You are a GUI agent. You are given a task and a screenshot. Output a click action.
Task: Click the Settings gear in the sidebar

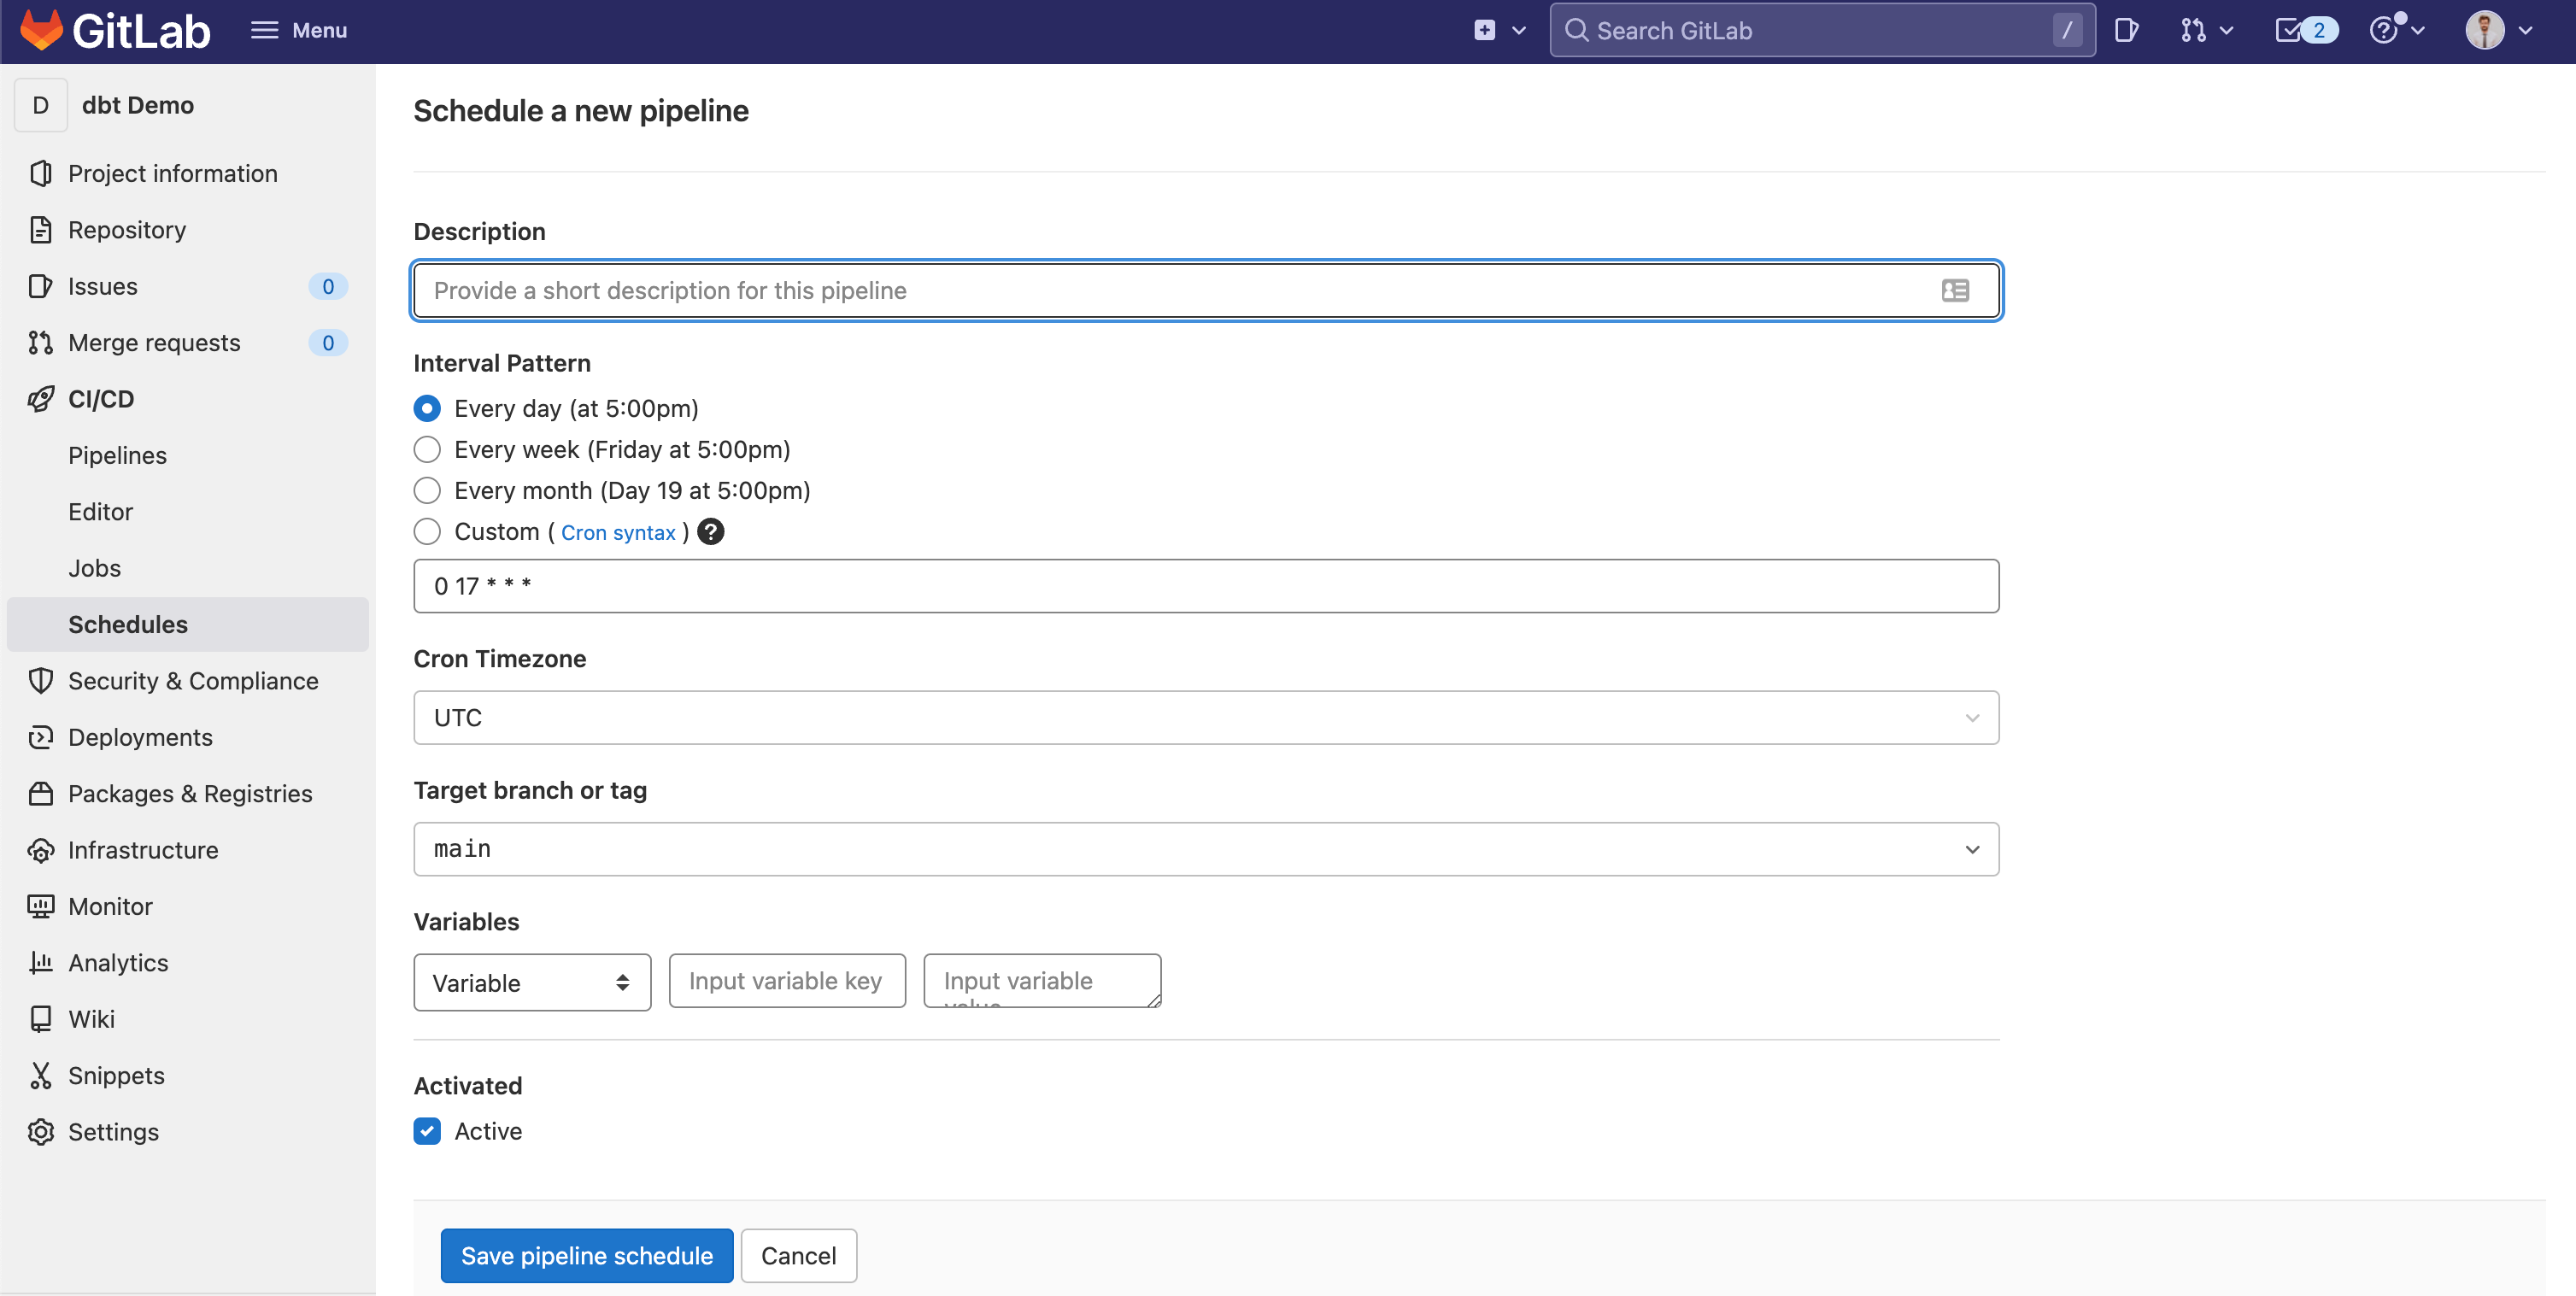(x=41, y=1132)
